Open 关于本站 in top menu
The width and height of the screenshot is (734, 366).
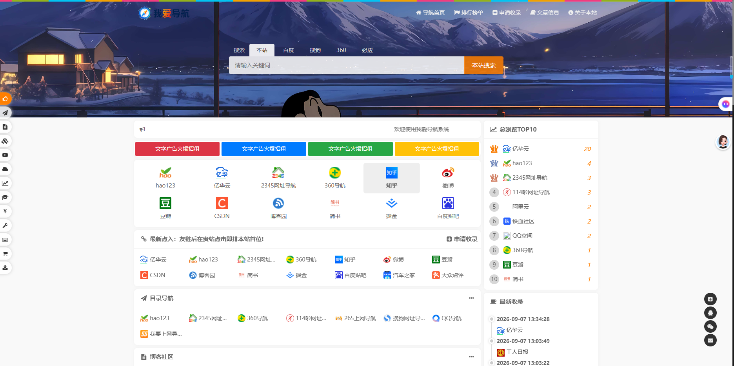tap(582, 13)
